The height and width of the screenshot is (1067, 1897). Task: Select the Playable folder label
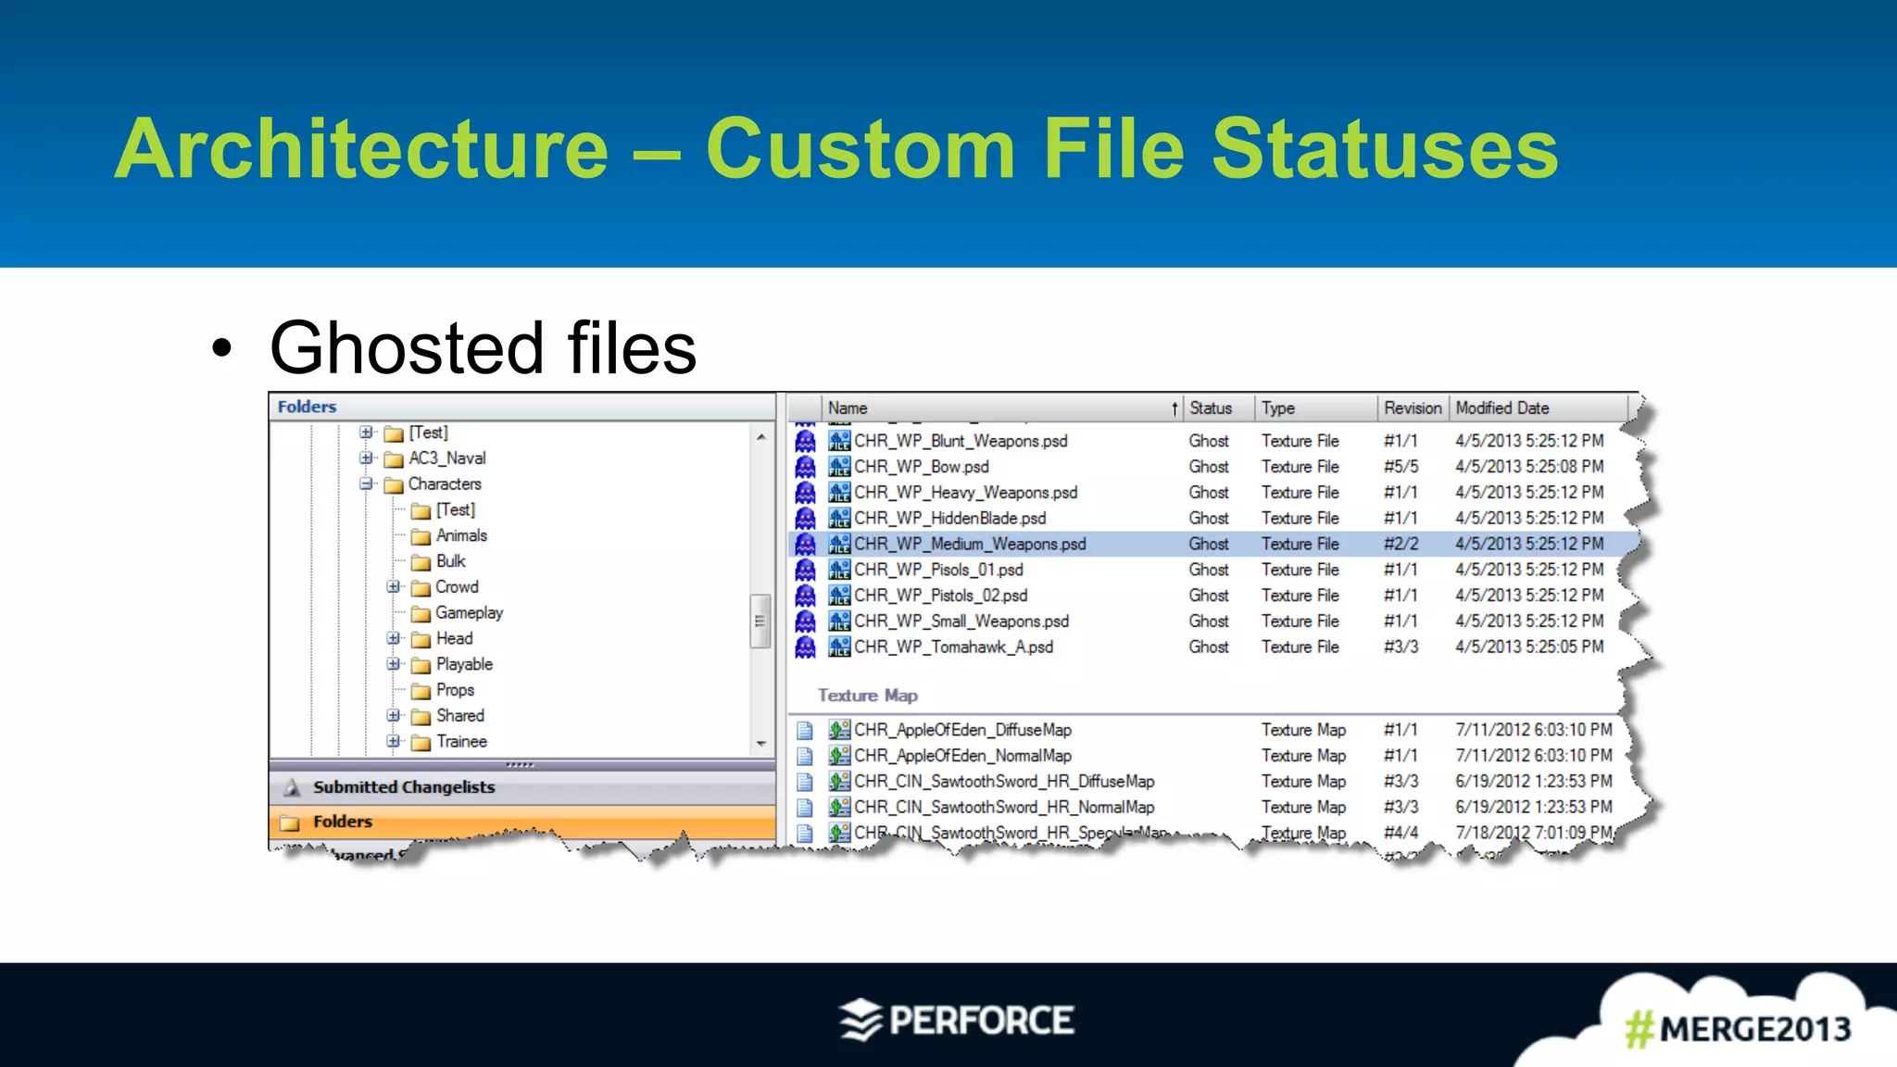pos(464,665)
